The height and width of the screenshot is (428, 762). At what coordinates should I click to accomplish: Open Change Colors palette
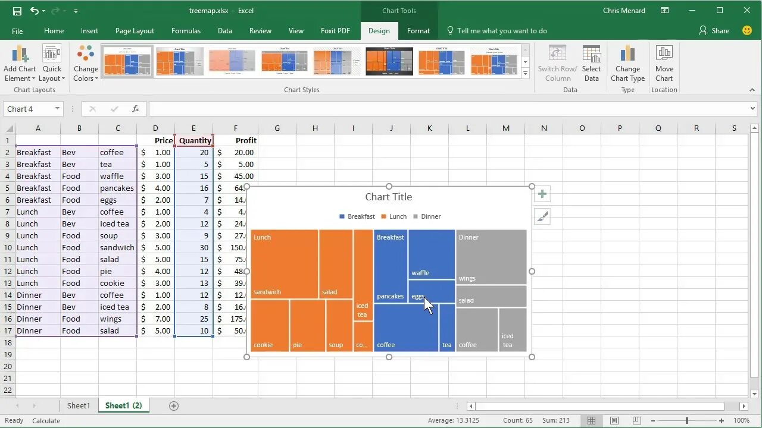coord(86,64)
